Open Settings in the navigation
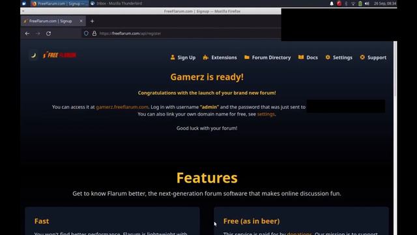The width and height of the screenshot is (417, 235). click(x=339, y=57)
